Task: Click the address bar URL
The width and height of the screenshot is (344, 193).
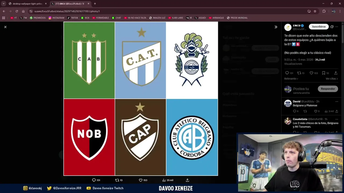Action: point(67,11)
